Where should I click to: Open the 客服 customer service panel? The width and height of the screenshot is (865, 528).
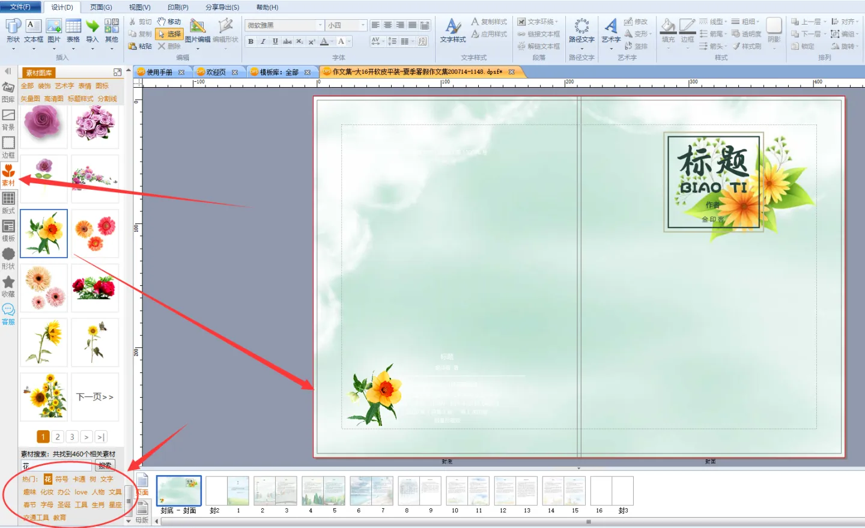click(x=8, y=314)
